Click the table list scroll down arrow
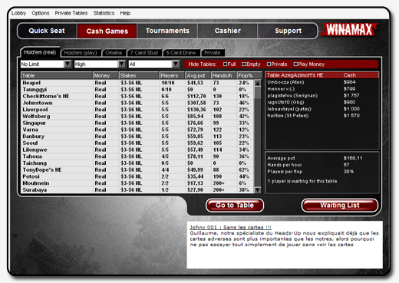The width and height of the screenshot is (399, 283). 258,189
